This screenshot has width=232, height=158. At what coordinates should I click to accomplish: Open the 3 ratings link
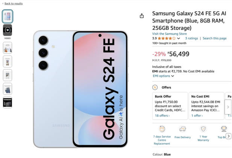coord(191,38)
